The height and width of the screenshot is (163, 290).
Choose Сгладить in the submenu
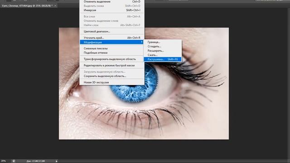[163, 46]
